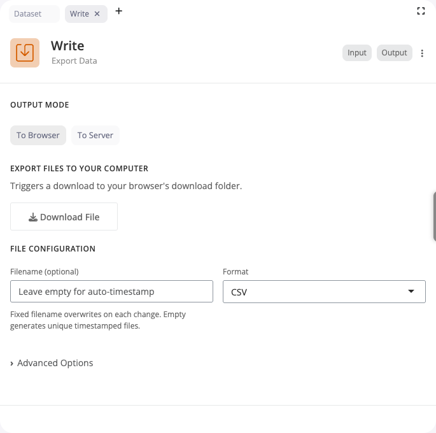Click the Input button
This screenshot has width=436, height=433.
click(357, 53)
